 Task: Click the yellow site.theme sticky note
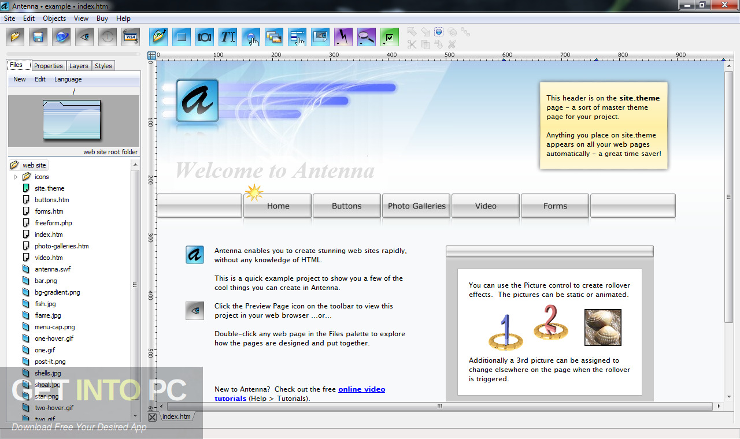click(x=604, y=125)
